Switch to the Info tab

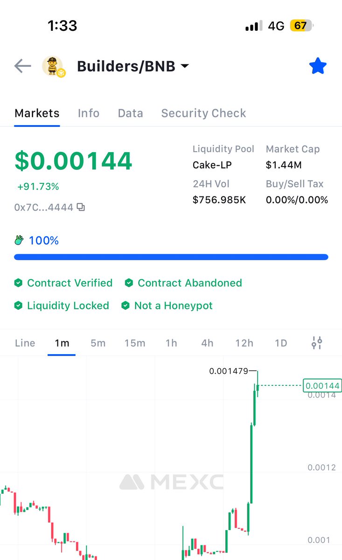(x=89, y=113)
